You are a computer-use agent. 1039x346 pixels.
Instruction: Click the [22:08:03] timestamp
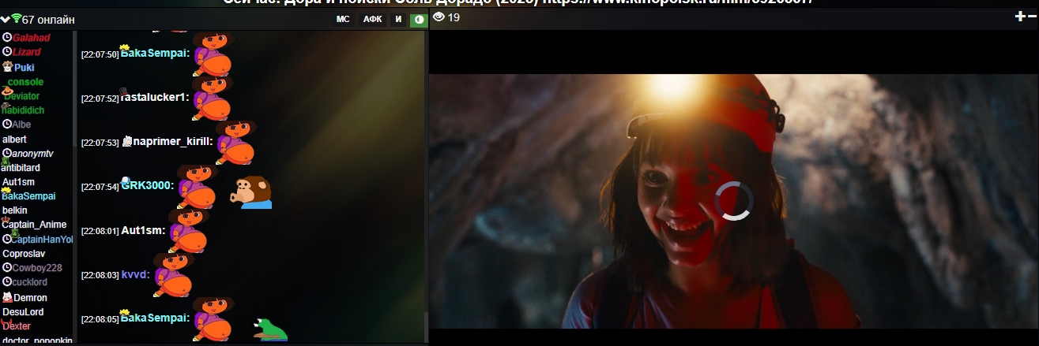100,275
